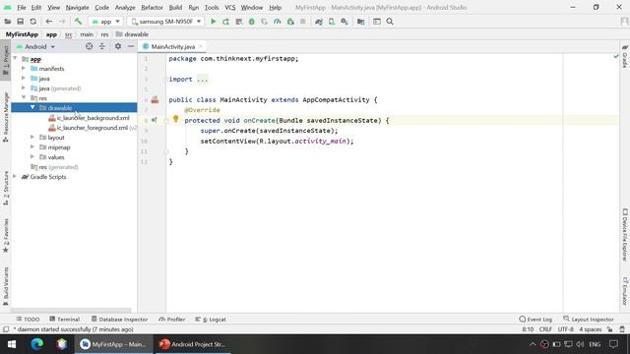630x354 pixels.
Task: Open the Build menu
Action: tap(175, 7)
